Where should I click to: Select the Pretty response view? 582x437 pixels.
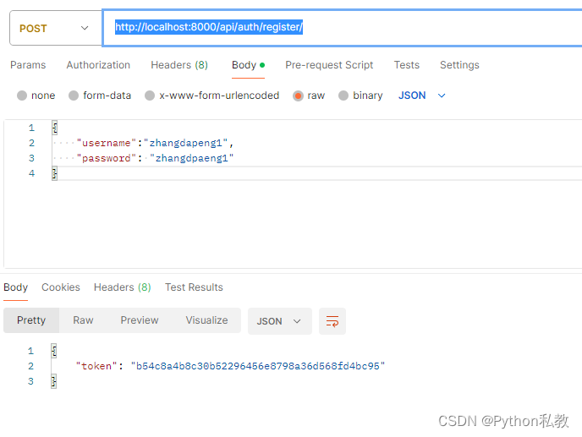click(x=31, y=320)
